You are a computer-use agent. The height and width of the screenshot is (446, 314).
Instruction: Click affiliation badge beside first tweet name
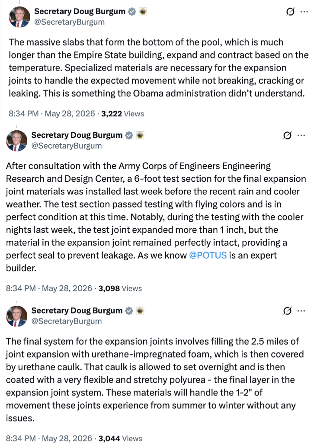point(143,12)
